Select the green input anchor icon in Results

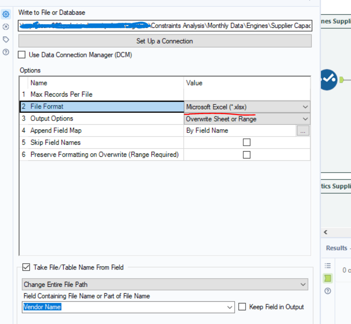[328, 278]
